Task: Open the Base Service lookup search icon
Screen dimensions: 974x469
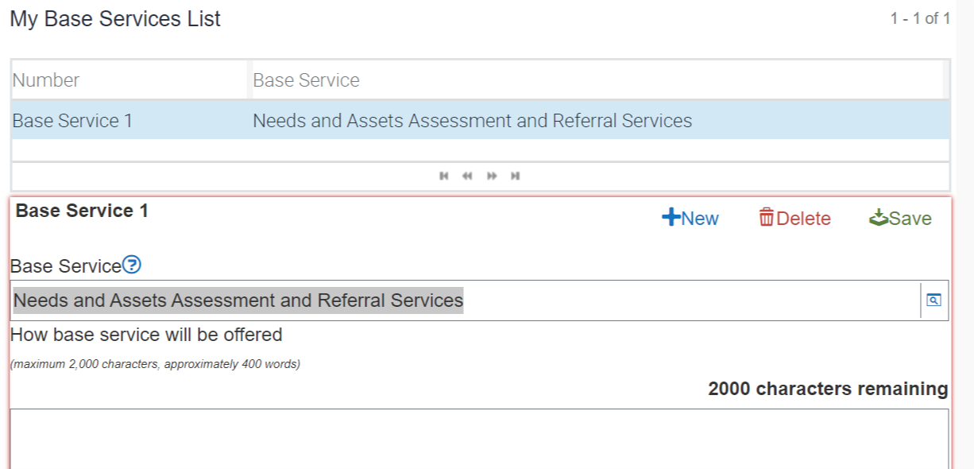Action: pyautogui.click(x=933, y=300)
